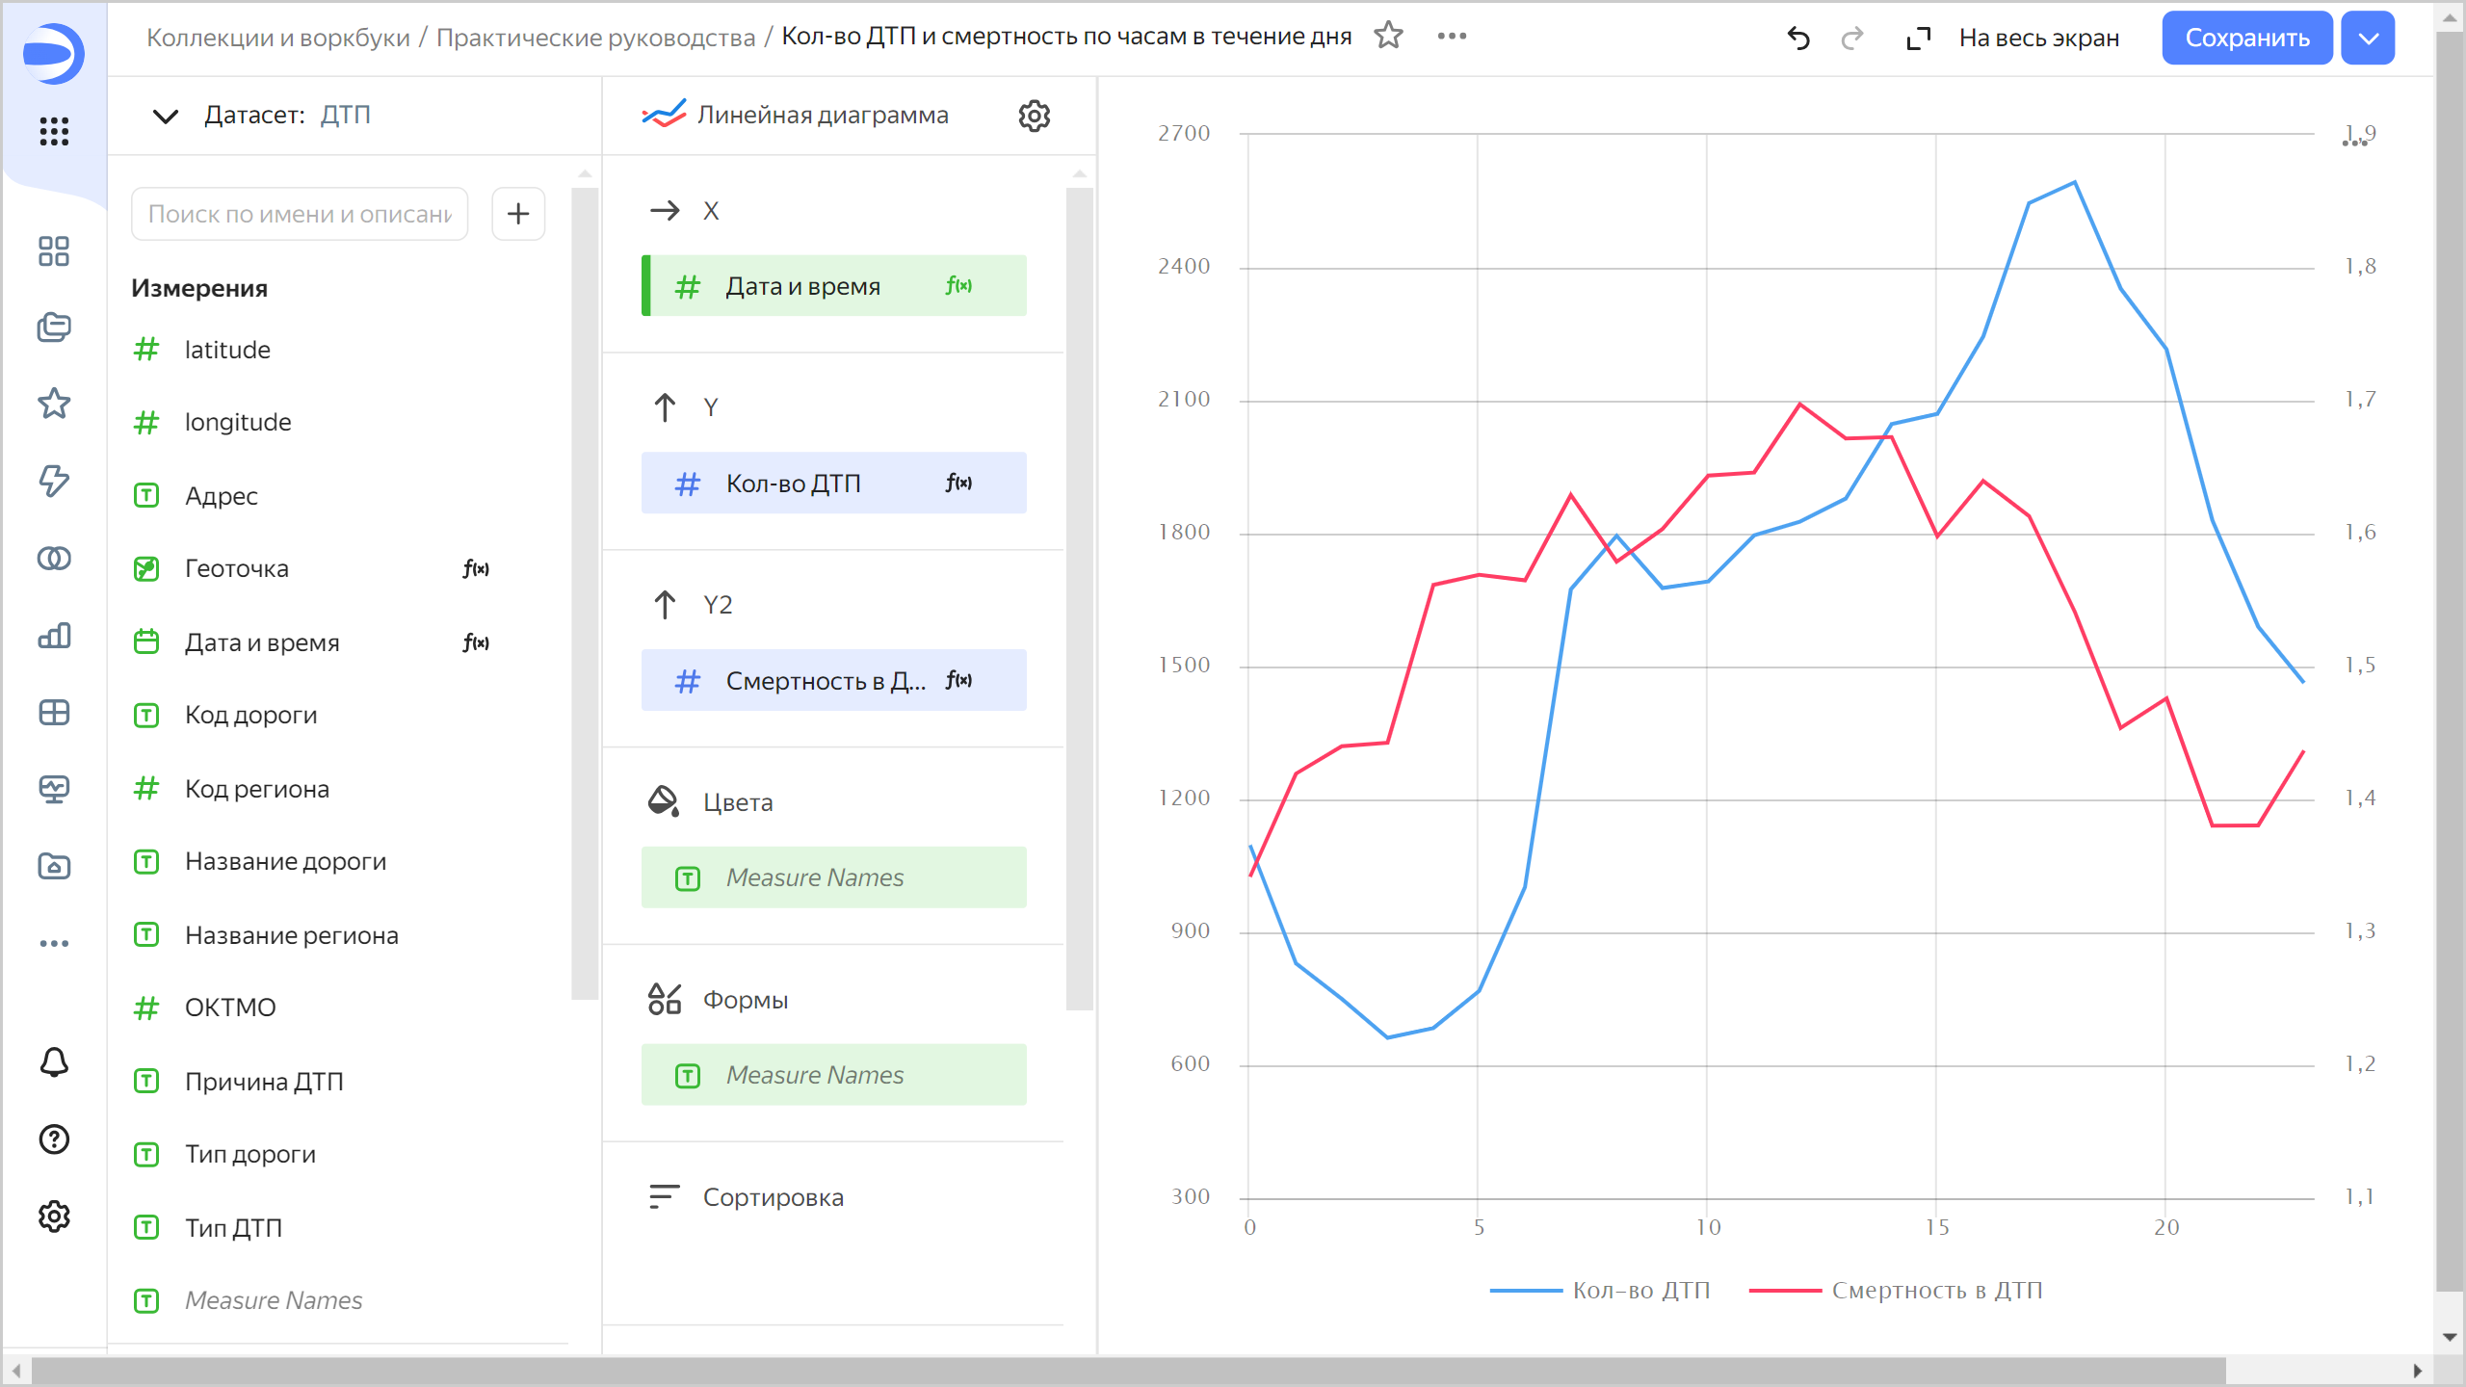
Task: Click the favorite star in breadcrumb
Action: point(1388,37)
